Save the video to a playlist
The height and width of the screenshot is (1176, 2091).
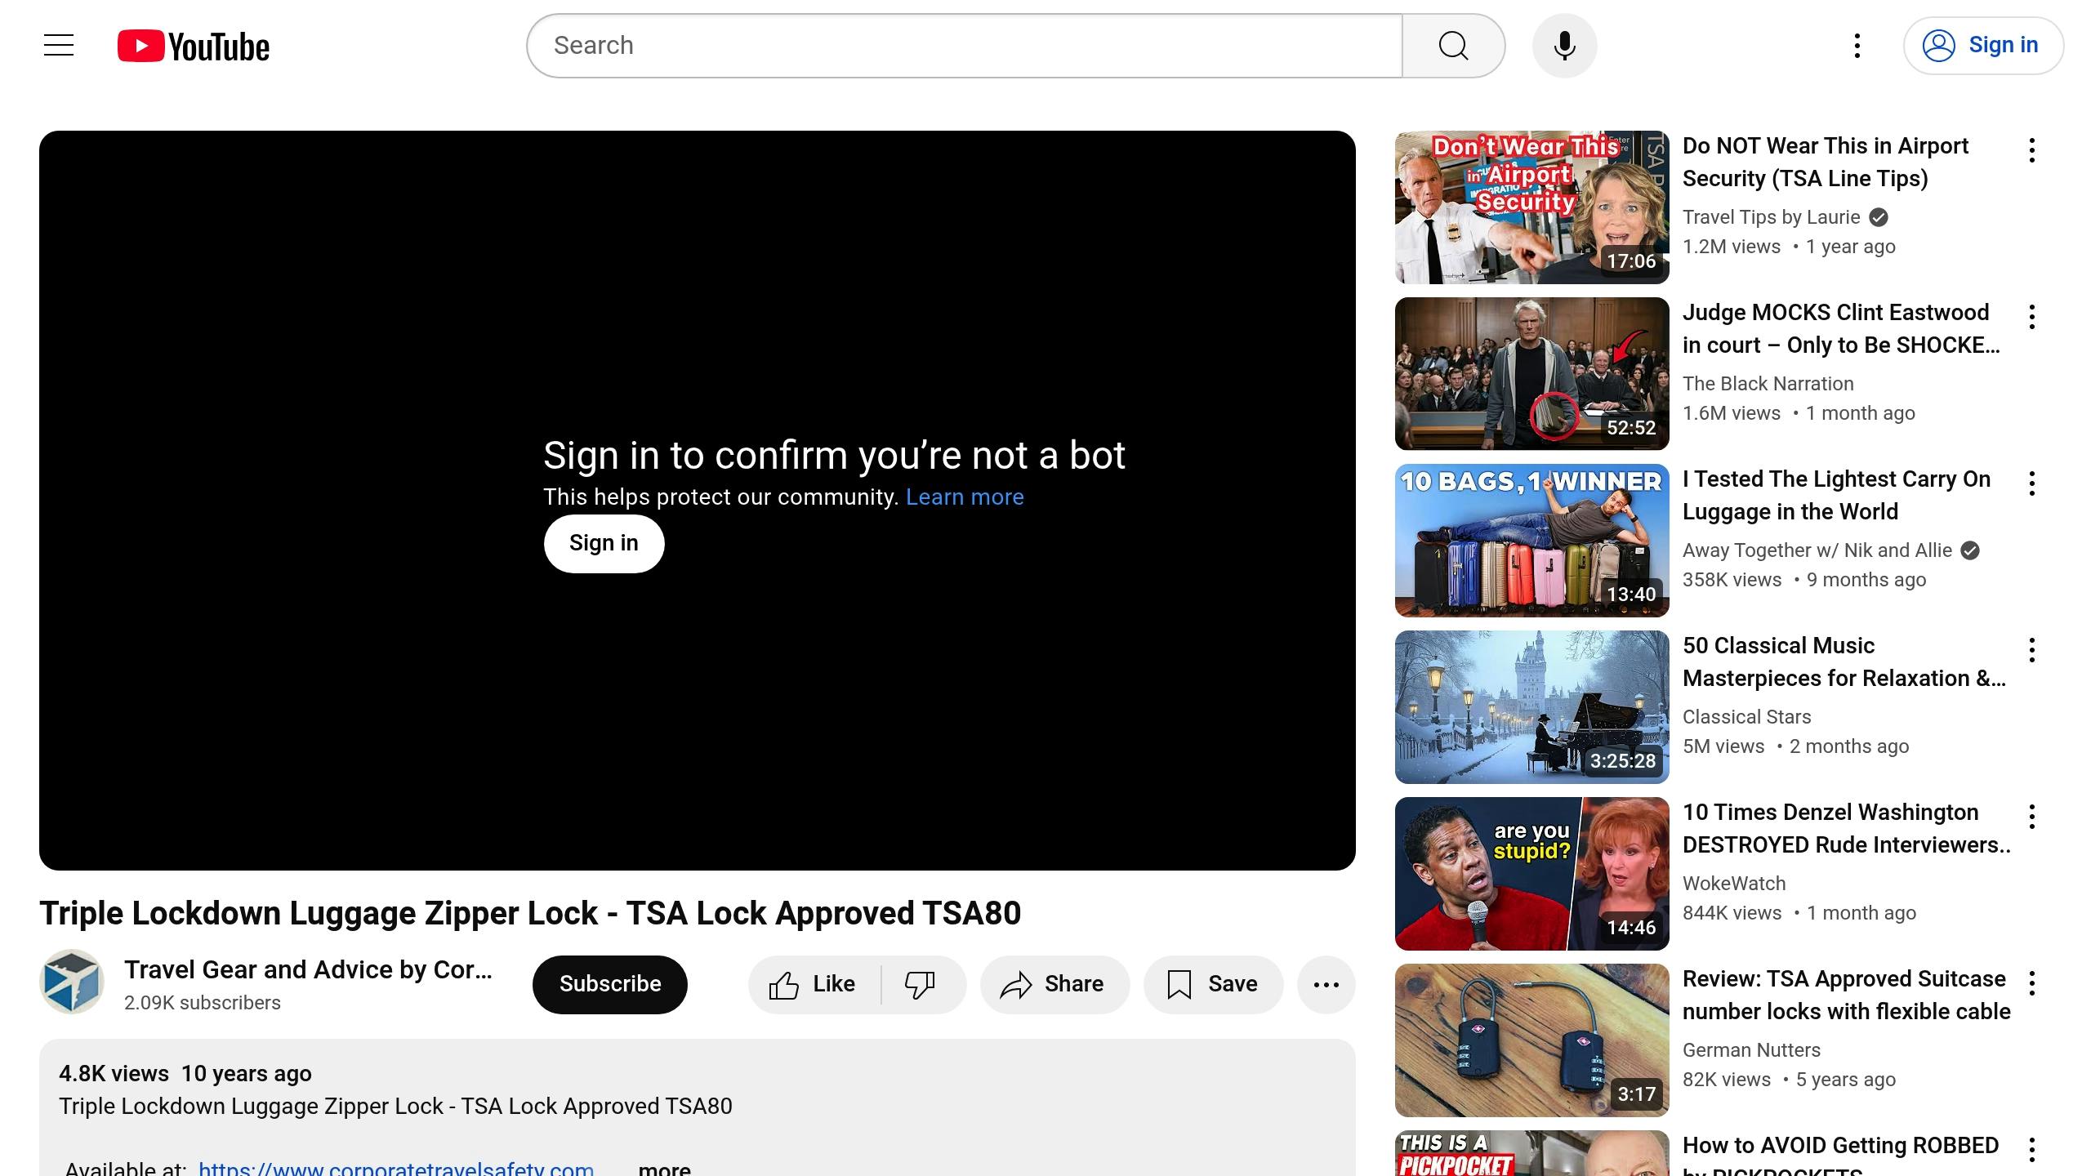pyautogui.click(x=1213, y=984)
